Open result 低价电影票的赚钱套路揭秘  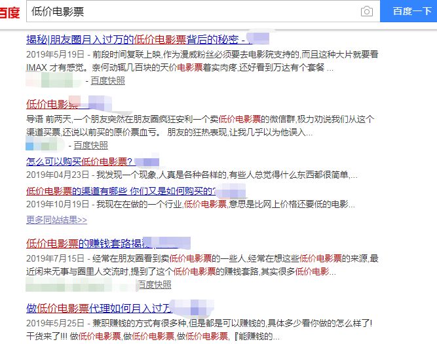tap(89, 243)
